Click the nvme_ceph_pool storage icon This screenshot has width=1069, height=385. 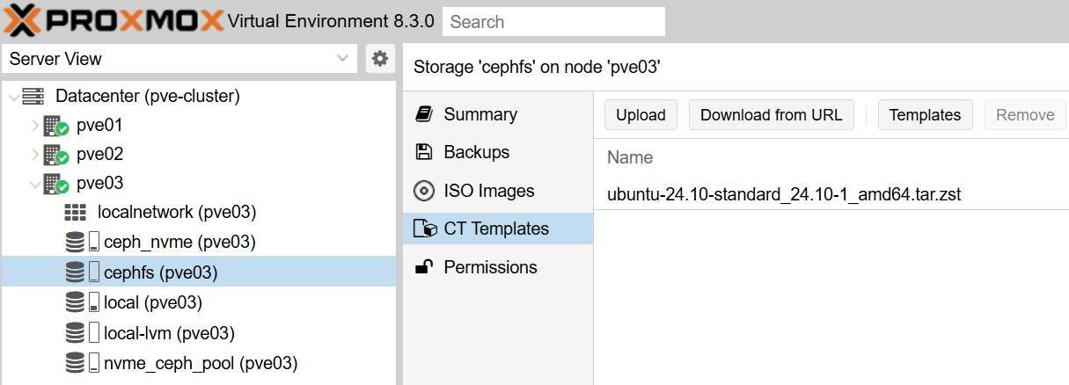coord(82,362)
